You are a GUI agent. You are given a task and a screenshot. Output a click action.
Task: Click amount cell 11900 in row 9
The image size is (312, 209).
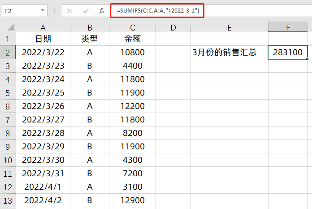pyautogui.click(x=133, y=147)
